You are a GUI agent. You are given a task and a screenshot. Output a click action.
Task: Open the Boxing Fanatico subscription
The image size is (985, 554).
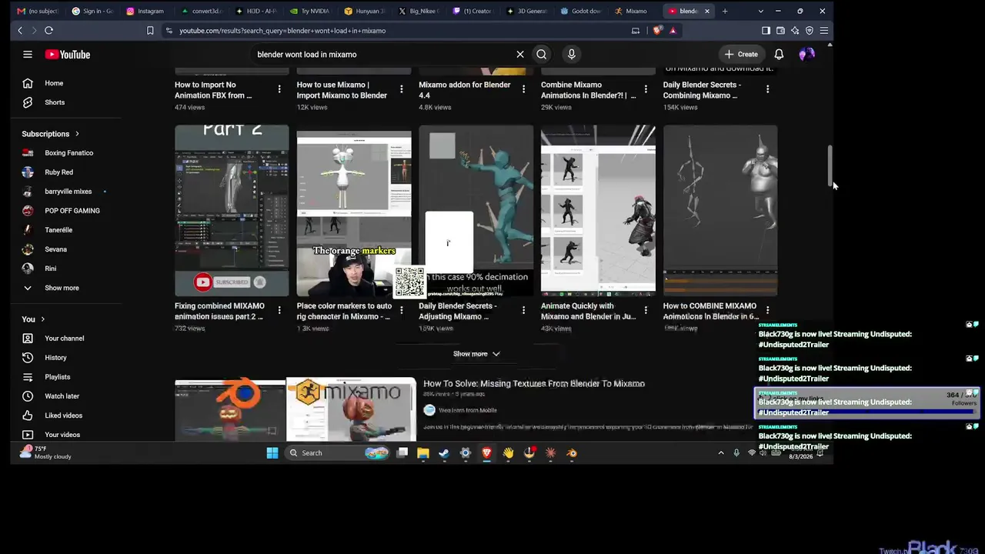(x=69, y=153)
